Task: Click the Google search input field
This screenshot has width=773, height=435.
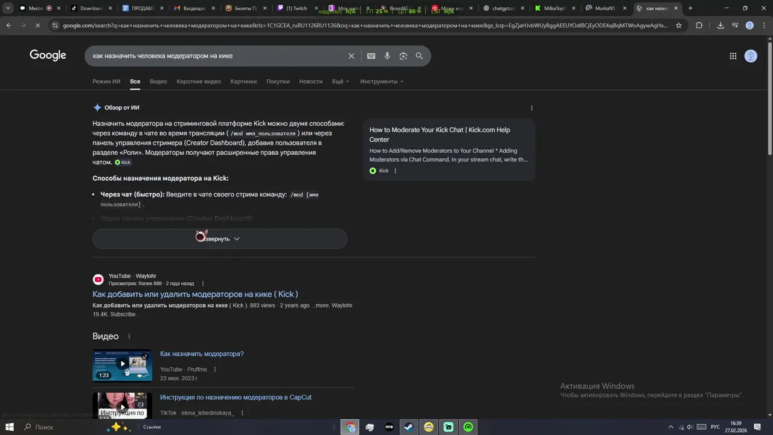Action: tap(217, 56)
